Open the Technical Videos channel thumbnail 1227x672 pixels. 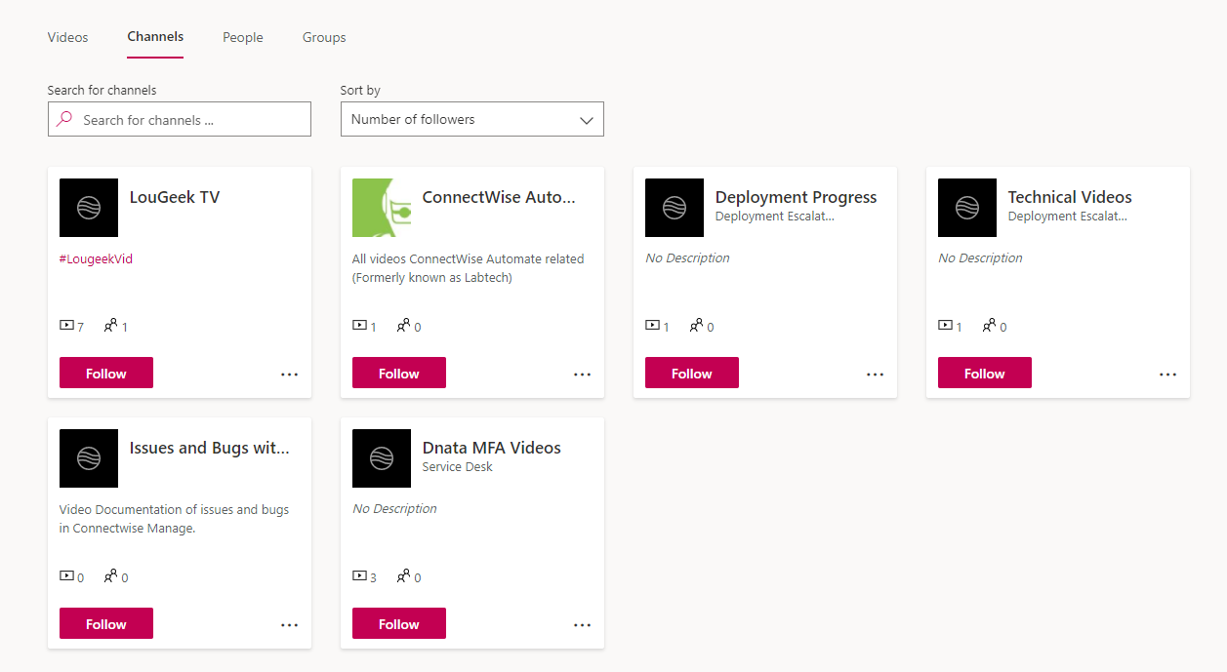[967, 208]
